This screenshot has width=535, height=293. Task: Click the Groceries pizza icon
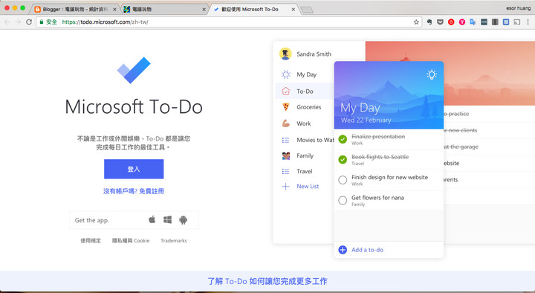coord(286,107)
